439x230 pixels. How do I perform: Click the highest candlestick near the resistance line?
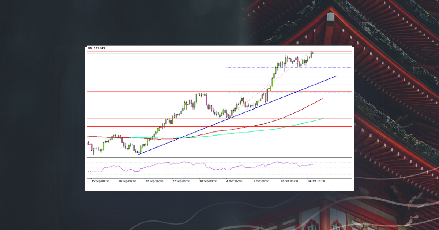coord(312,54)
